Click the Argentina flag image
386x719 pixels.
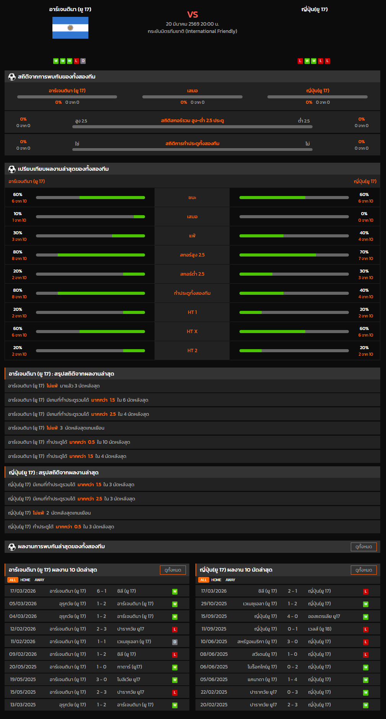point(70,28)
